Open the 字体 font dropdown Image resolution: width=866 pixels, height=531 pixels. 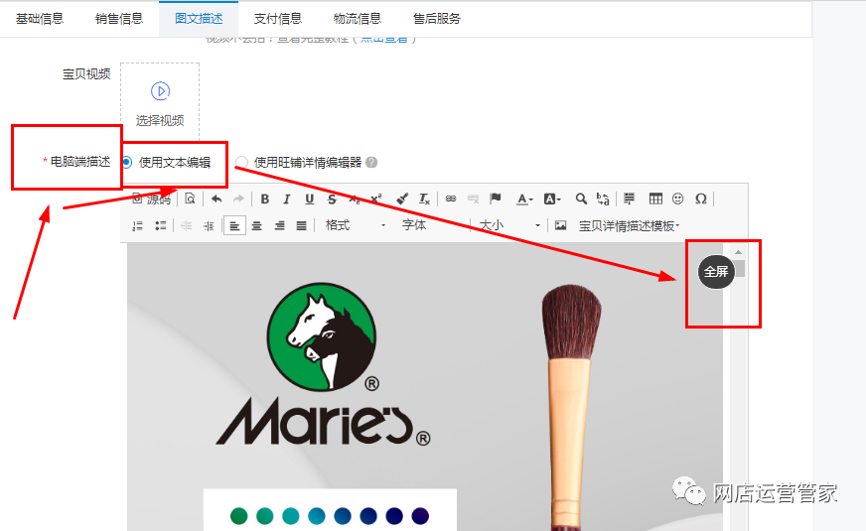coord(434,225)
